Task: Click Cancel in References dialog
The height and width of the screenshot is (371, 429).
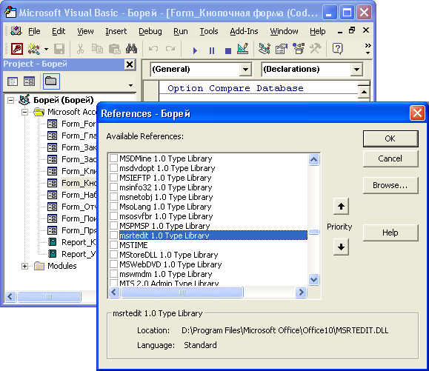Action: pos(390,158)
